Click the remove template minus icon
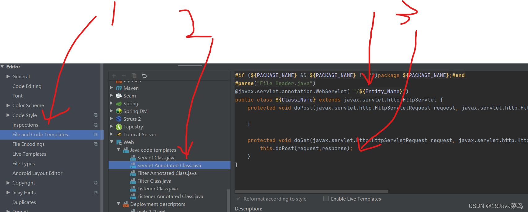Screen dimensions: 528x212 (124, 76)
